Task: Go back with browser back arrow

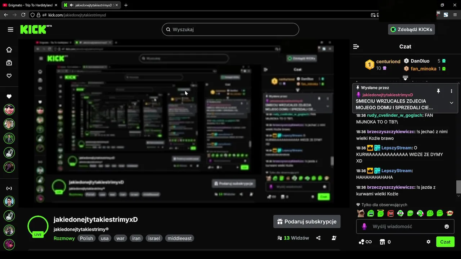Action: (x=6, y=15)
